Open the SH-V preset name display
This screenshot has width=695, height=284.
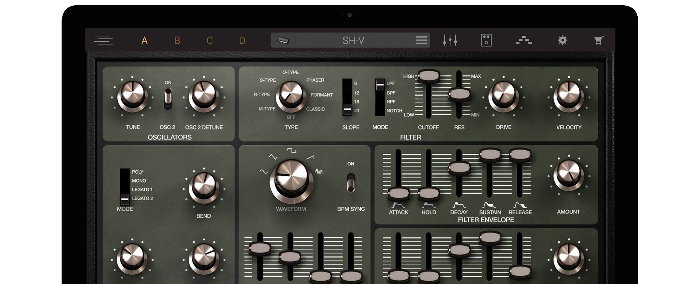[x=353, y=41]
